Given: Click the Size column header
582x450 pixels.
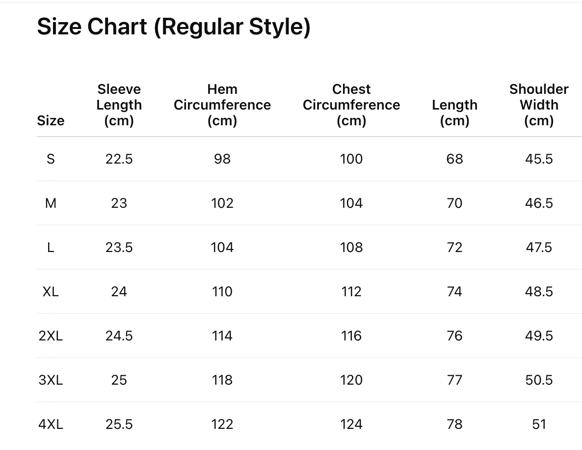Looking at the screenshot, I should pos(51,120).
